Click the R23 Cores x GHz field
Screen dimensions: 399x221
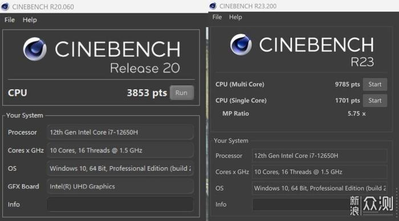click(x=320, y=172)
